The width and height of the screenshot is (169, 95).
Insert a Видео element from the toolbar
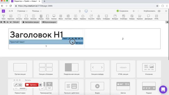point(76,17)
